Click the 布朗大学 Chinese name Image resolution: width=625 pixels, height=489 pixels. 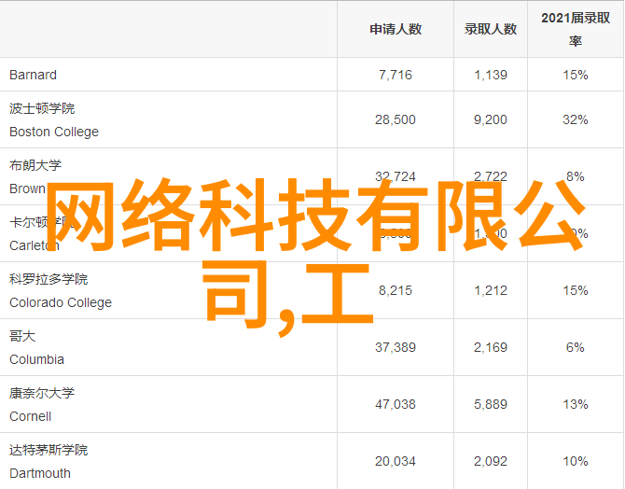click(35, 165)
